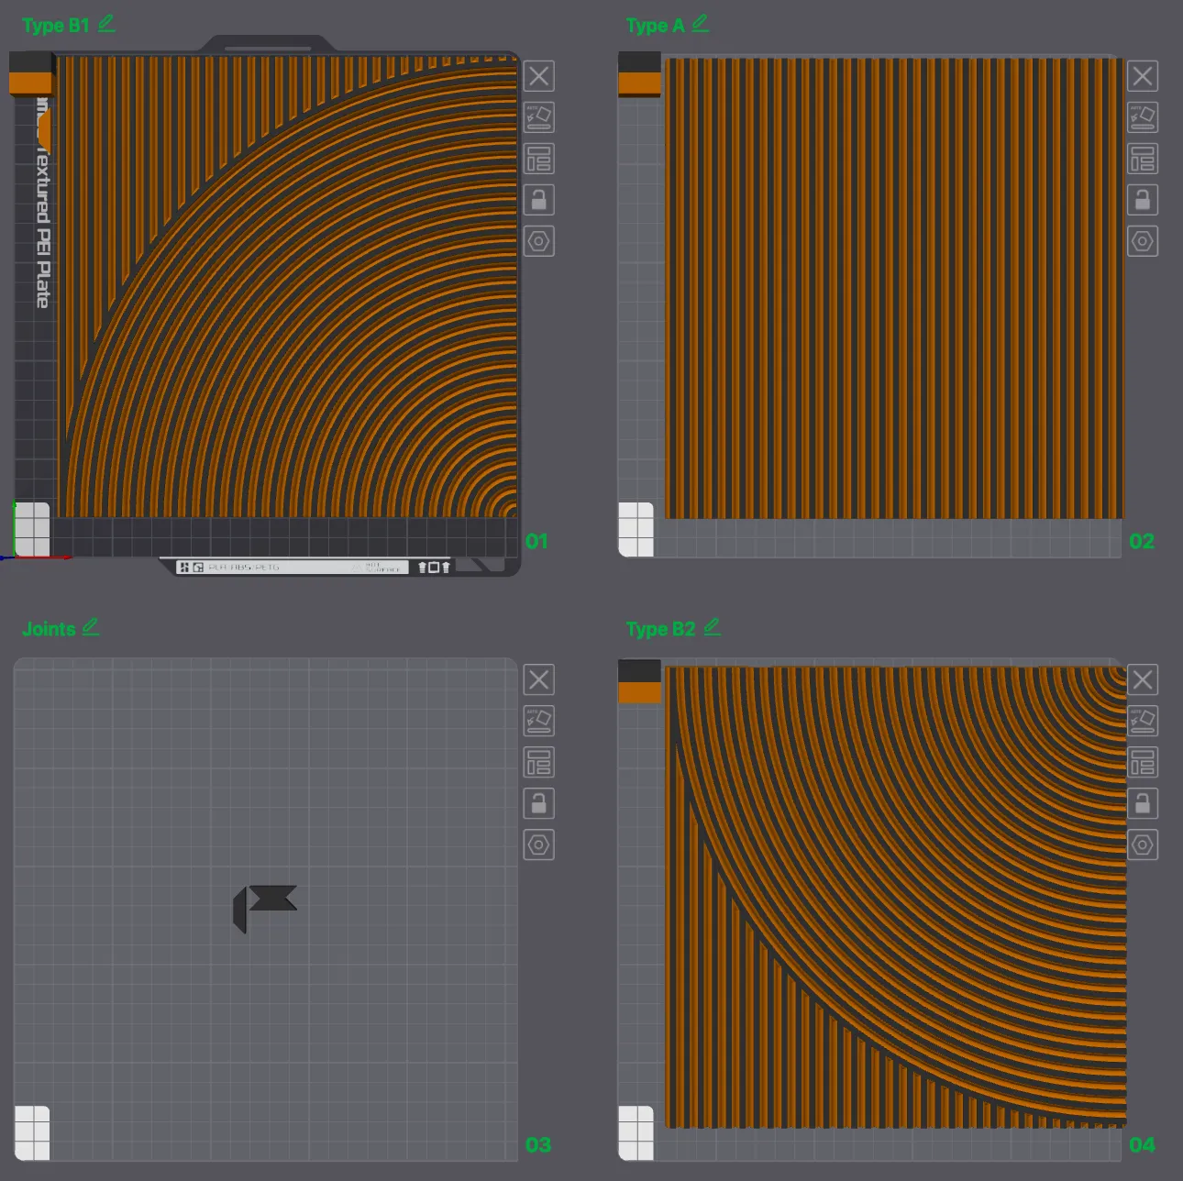Remove plate 04 with its X icon
The height and width of the screenshot is (1181, 1183).
[1142, 679]
